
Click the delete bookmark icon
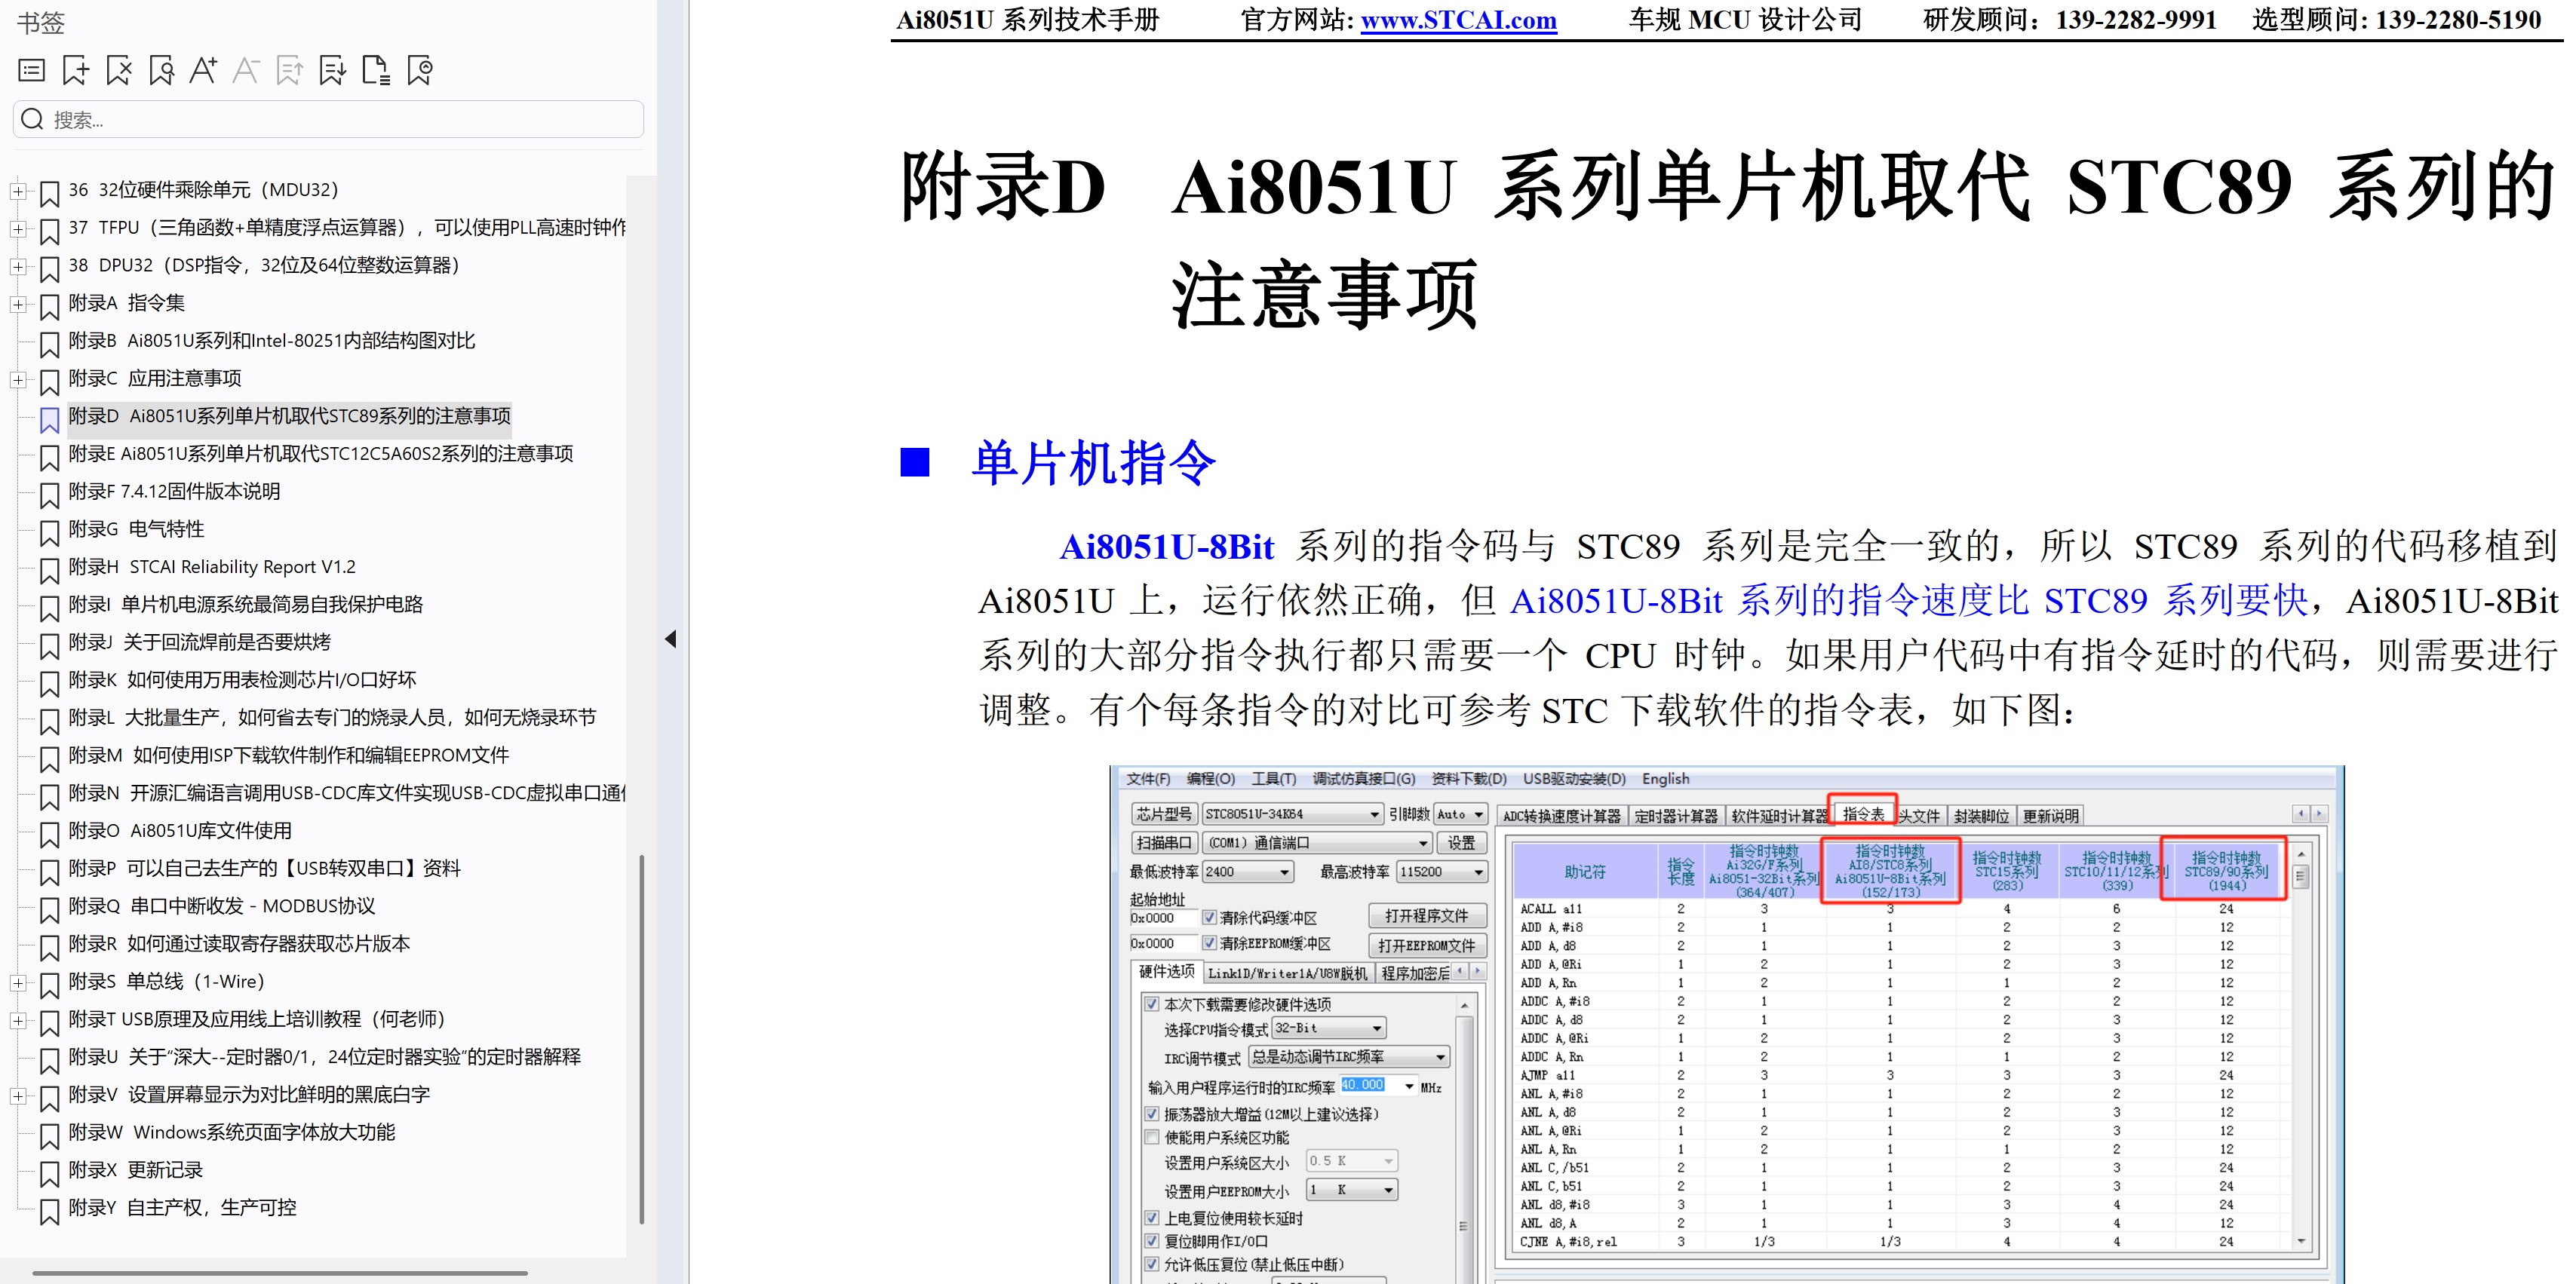click(x=118, y=70)
